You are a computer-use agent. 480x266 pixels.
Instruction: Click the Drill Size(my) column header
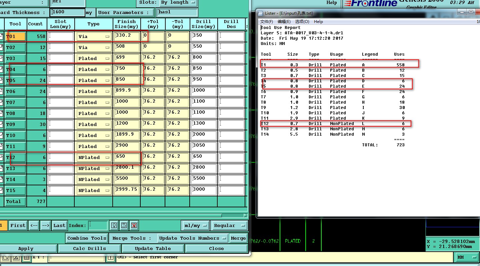[x=204, y=24]
